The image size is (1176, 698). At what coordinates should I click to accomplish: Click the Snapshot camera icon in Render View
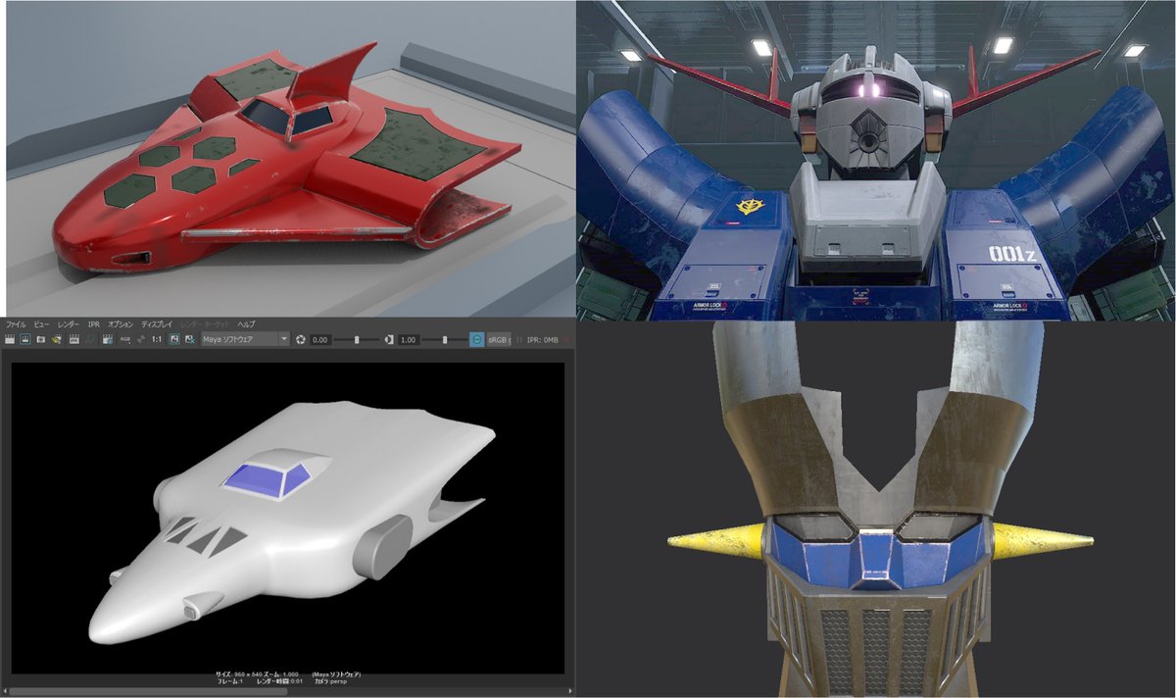point(41,339)
